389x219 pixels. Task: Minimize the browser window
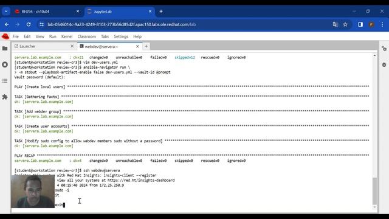354,12
